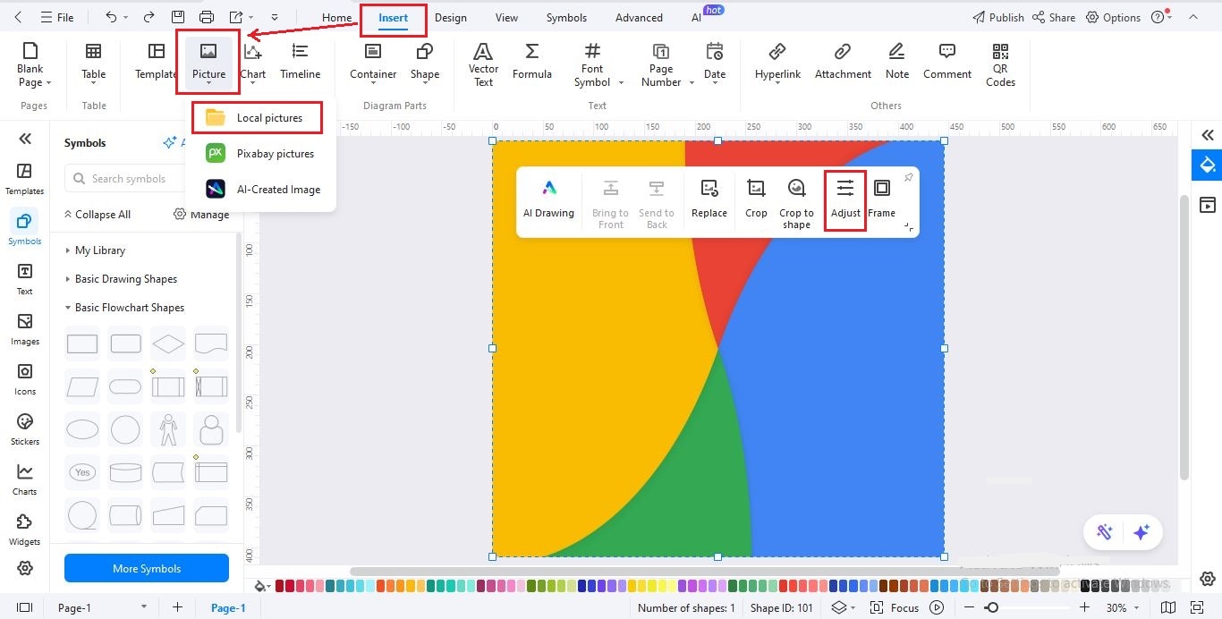This screenshot has width=1222, height=619.
Task: Click the zoom slider handle
Action: click(991, 607)
